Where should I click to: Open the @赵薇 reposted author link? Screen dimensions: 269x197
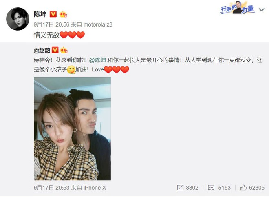click(x=42, y=51)
